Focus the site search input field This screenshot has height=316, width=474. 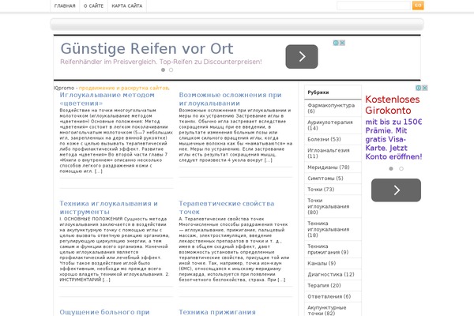point(374,6)
